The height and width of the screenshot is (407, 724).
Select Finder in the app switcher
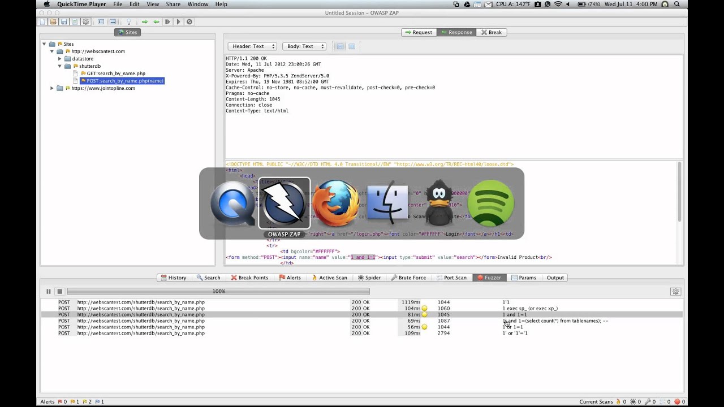point(387,203)
